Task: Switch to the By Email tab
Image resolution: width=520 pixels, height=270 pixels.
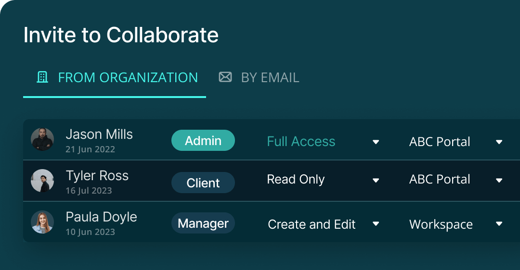Action: tap(270, 77)
